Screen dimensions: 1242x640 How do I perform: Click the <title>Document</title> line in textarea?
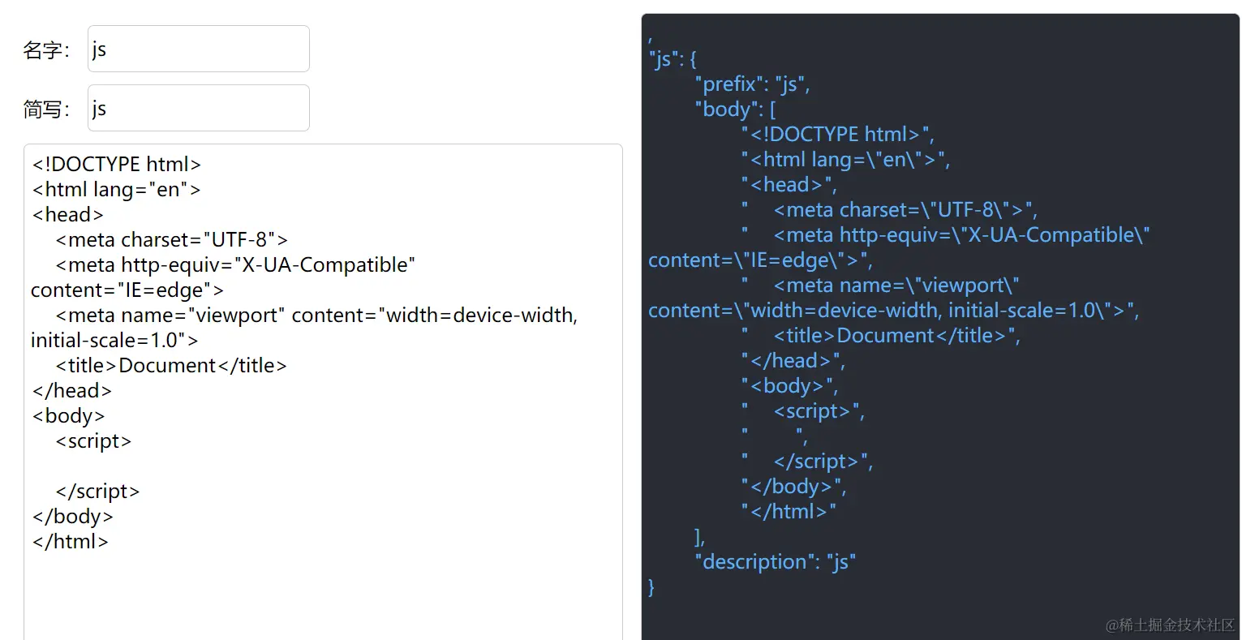coord(171,366)
